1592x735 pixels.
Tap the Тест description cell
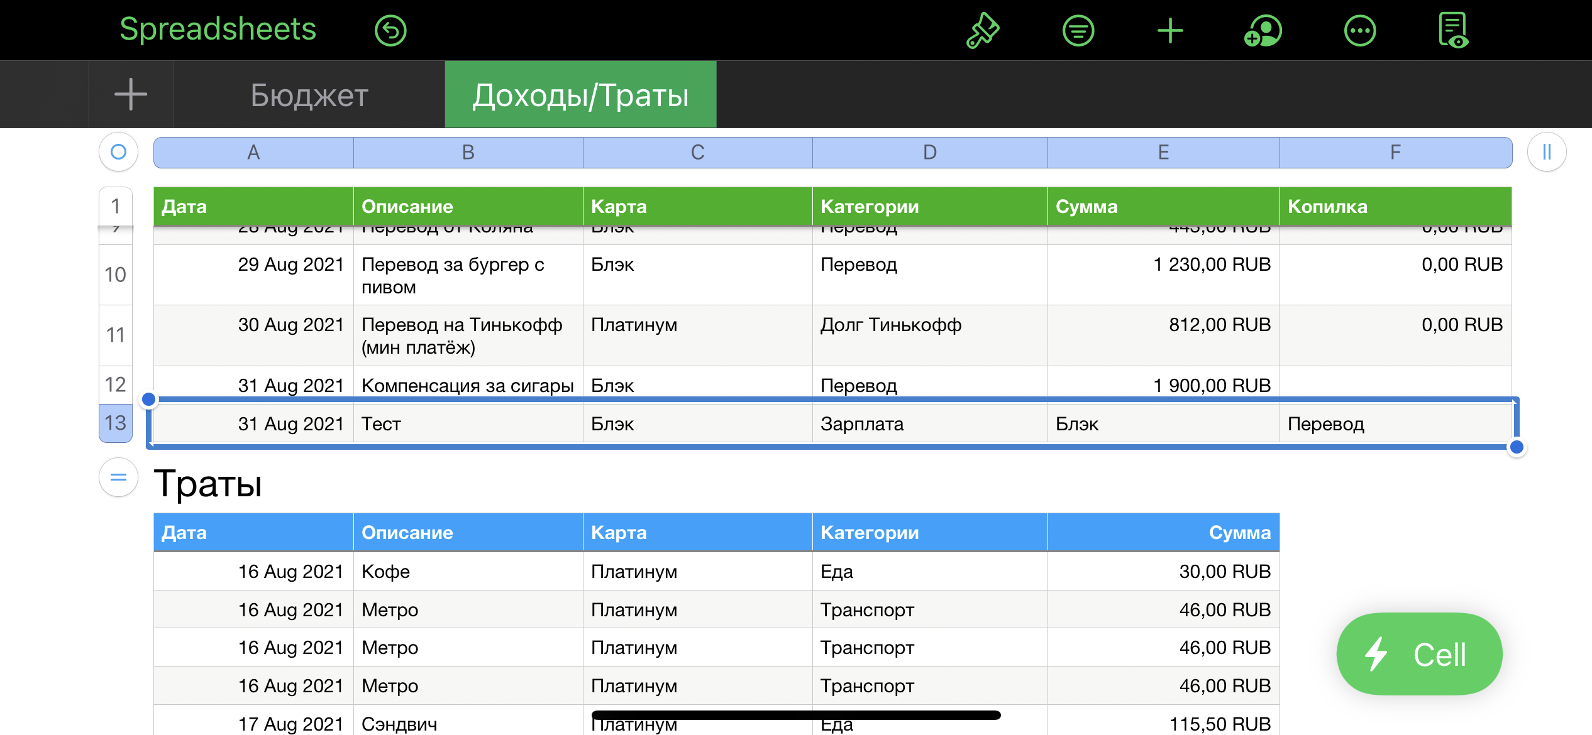[x=468, y=424]
